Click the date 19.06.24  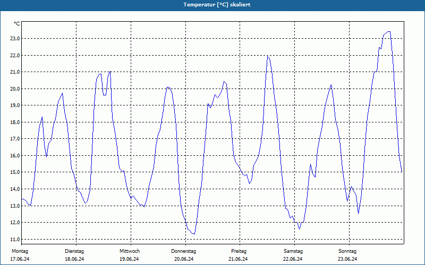[129, 259]
